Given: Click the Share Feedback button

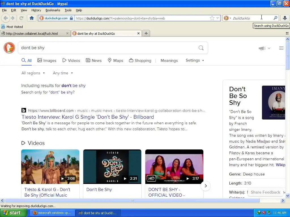Looking at the screenshot, I should pos(265,192).
